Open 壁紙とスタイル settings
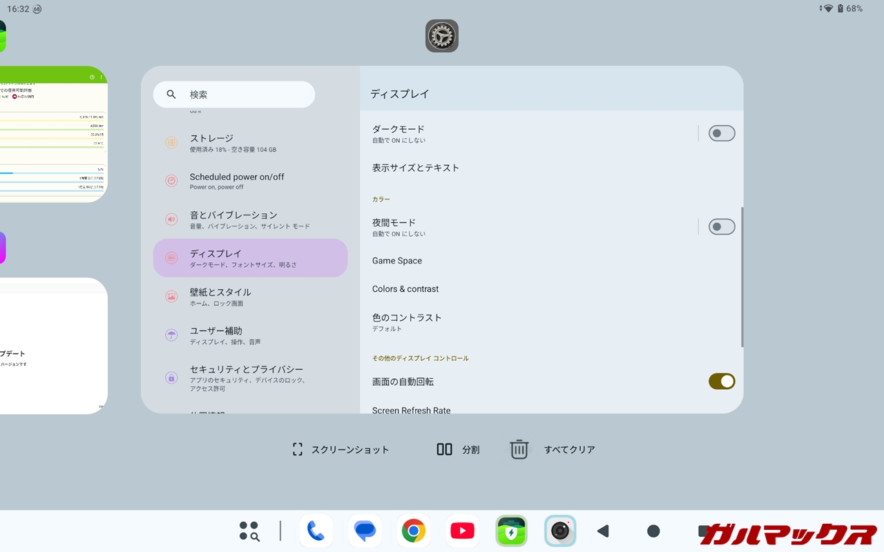 click(x=250, y=297)
